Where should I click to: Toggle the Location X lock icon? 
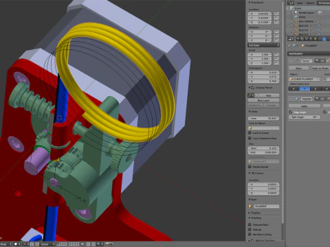276,14
